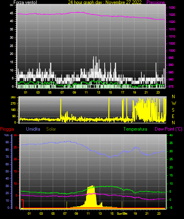Click the 100 value on the blue humidity axis
Viewport: 184px width, 219px height.
(x=6, y=135)
